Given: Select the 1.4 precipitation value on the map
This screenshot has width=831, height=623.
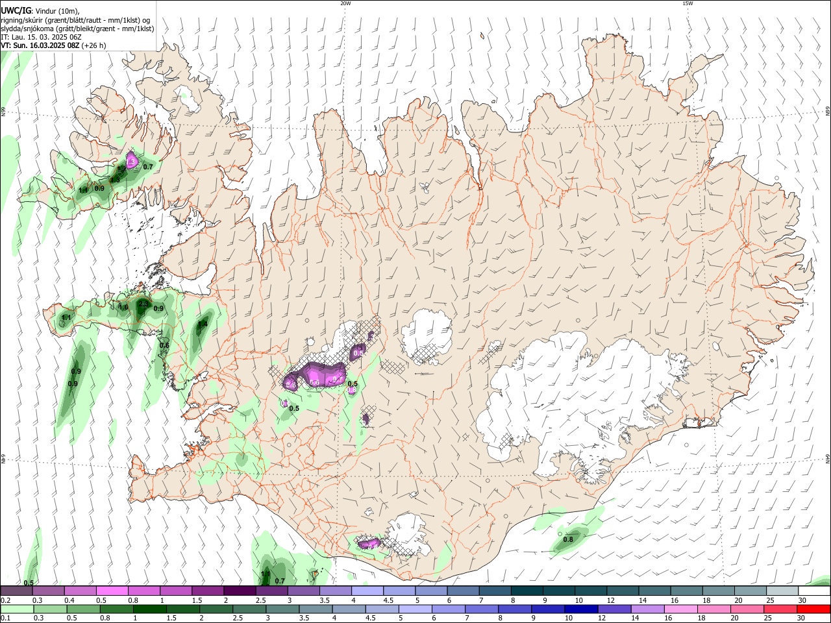Looking at the screenshot, I should pyautogui.click(x=203, y=324).
